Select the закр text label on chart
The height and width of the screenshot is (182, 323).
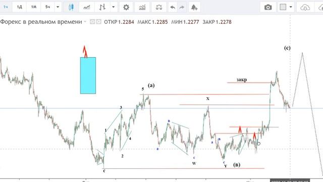pyautogui.click(x=241, y=79)
